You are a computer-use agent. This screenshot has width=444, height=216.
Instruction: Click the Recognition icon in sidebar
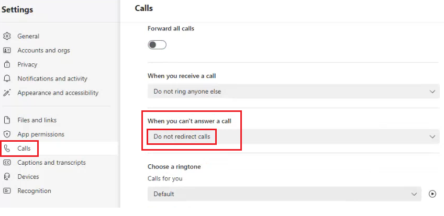[7, 191]
